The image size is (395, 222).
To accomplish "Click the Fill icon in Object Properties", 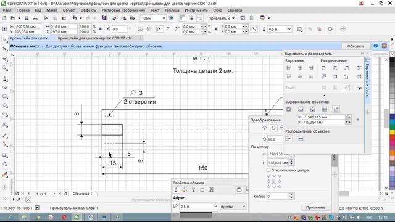I will coord(185,190).
